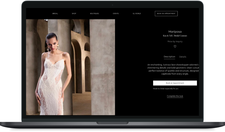The width and height of the screenshot is (225, 132).
Task: Click the laptop webcam above the screen
Action: pyautogui.click(x=112, y=5)
